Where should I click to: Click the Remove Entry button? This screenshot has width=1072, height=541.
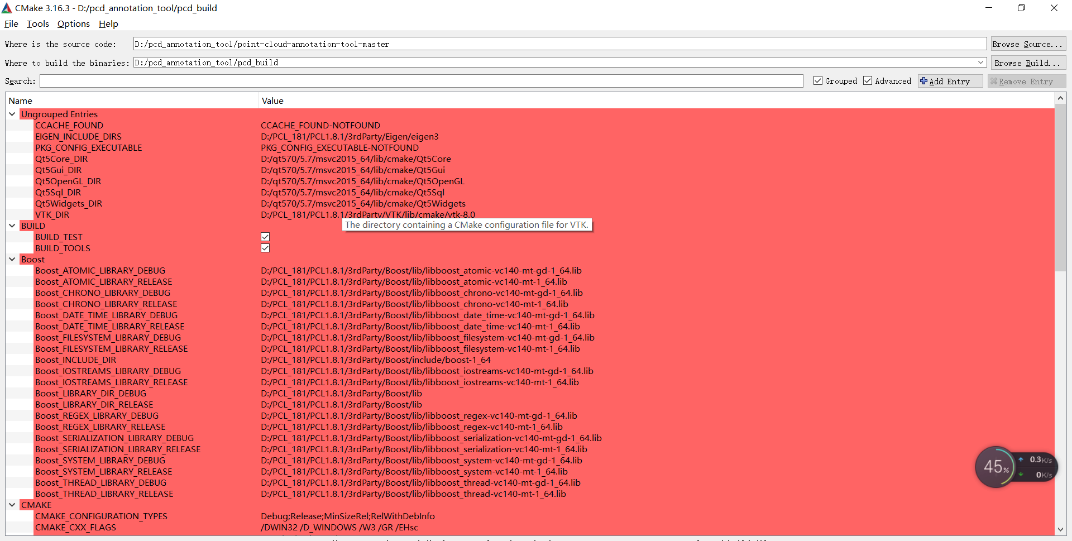coord(1026,81)
